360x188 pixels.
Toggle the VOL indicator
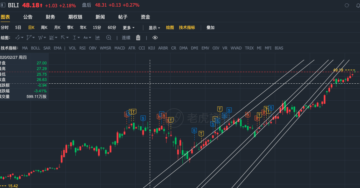[72, 48]
